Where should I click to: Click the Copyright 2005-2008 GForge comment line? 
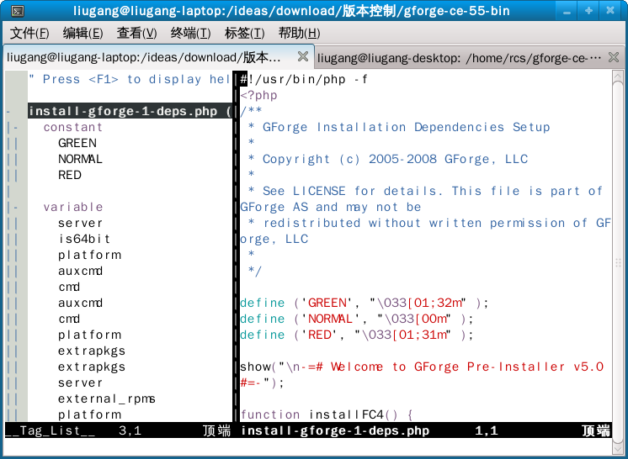pos(388,159)
